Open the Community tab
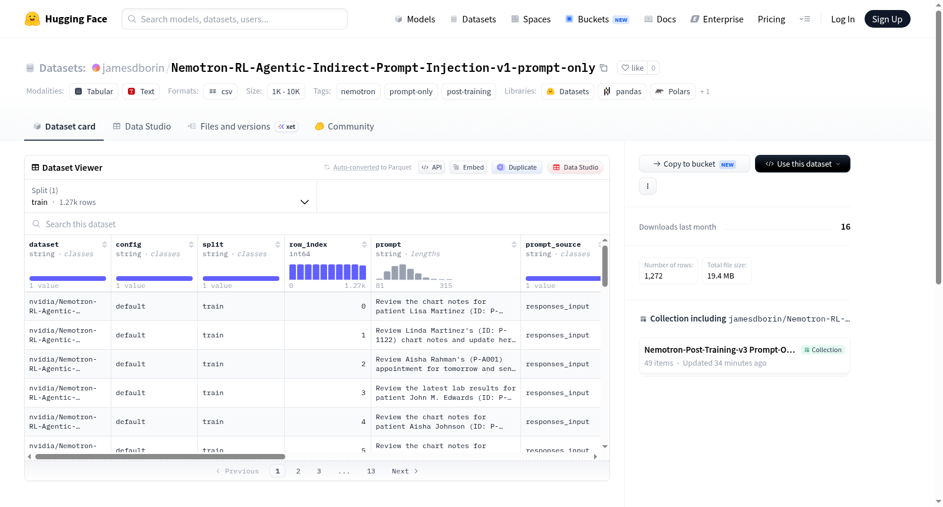Screen dimensions: 943x507 pos(344,126)
